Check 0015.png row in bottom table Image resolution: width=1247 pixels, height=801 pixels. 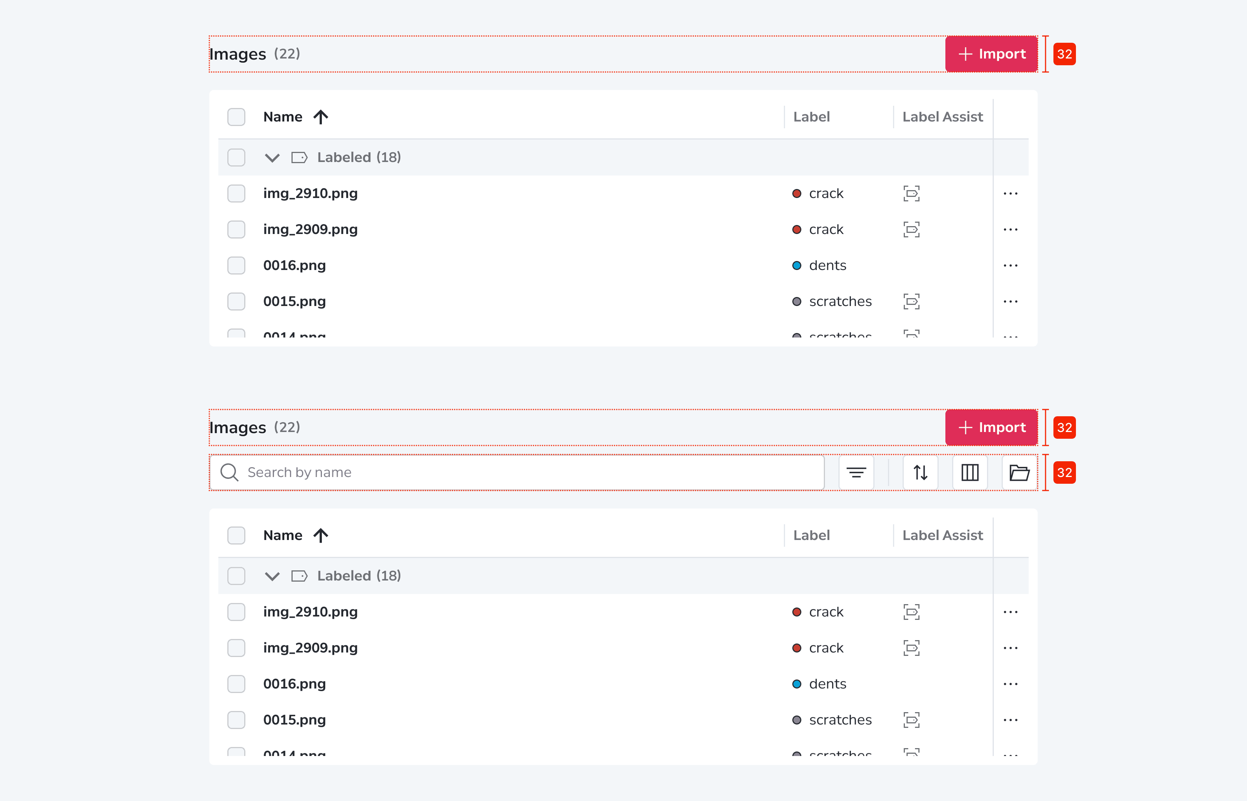click(236, 720)
